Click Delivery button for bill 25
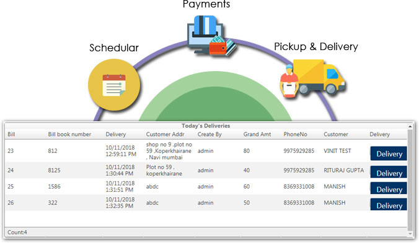The height and width of the screenshot is (243, 419). coord(389,189)
